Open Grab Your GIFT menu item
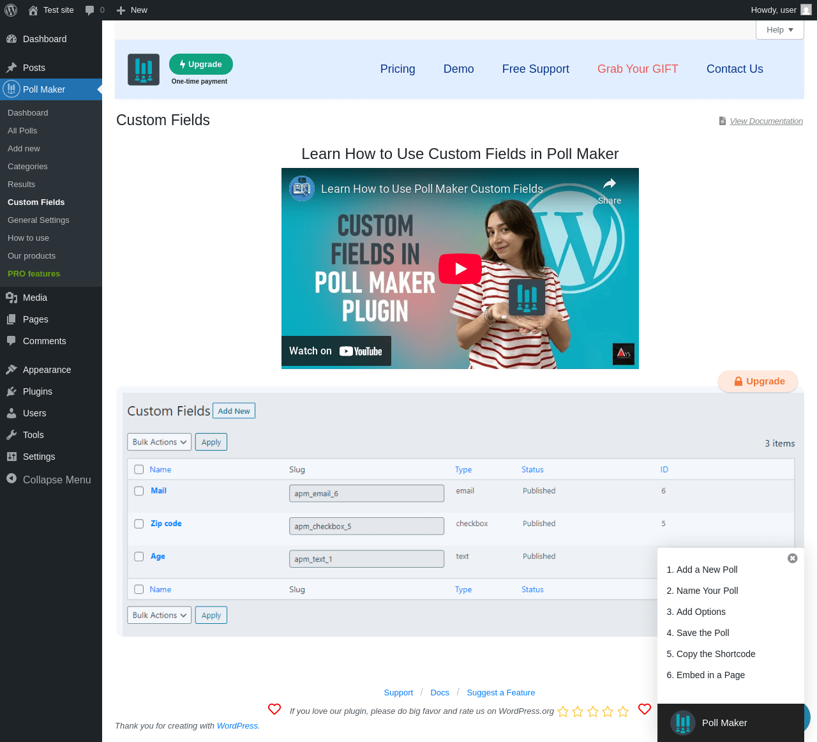 click(638, 69)
